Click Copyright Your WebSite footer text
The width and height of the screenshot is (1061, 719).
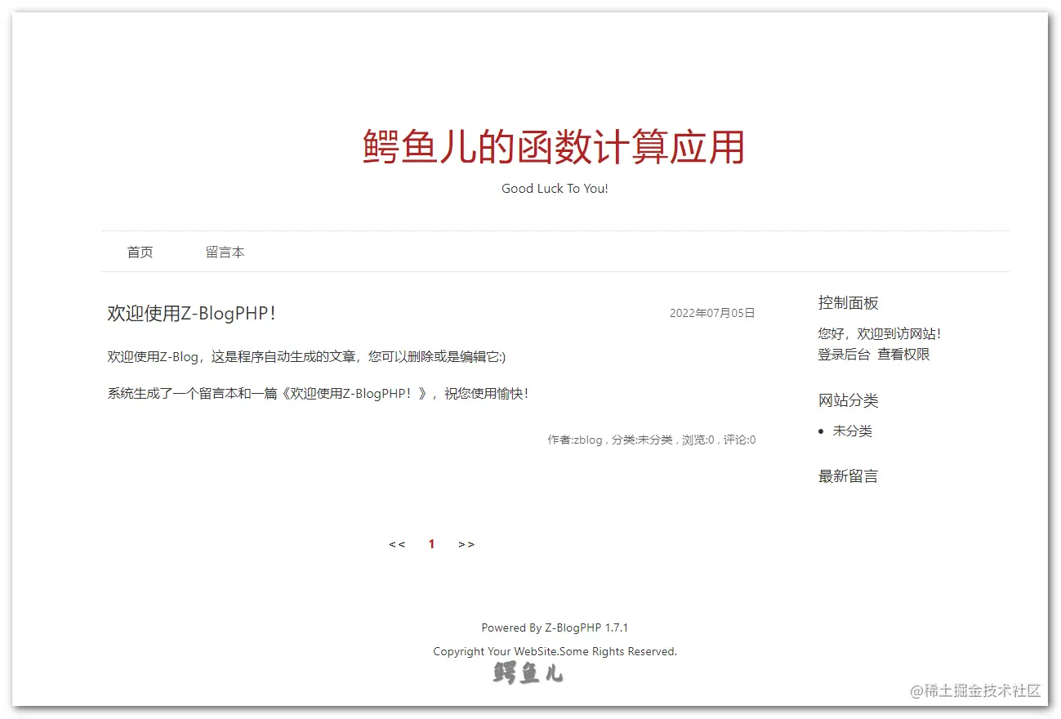555,651
